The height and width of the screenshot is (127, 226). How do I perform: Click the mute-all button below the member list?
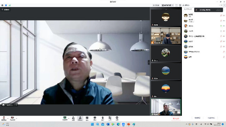[x=197, y=118]
